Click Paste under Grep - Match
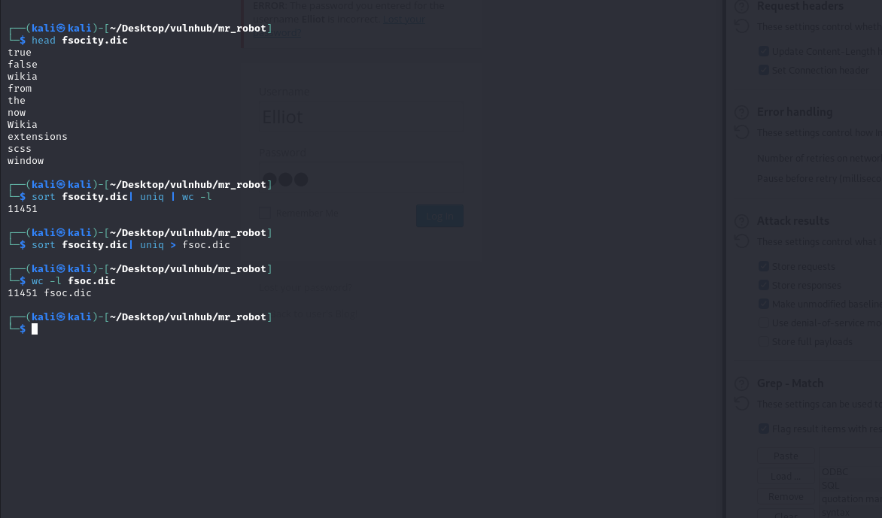 (x=785, y=456)
